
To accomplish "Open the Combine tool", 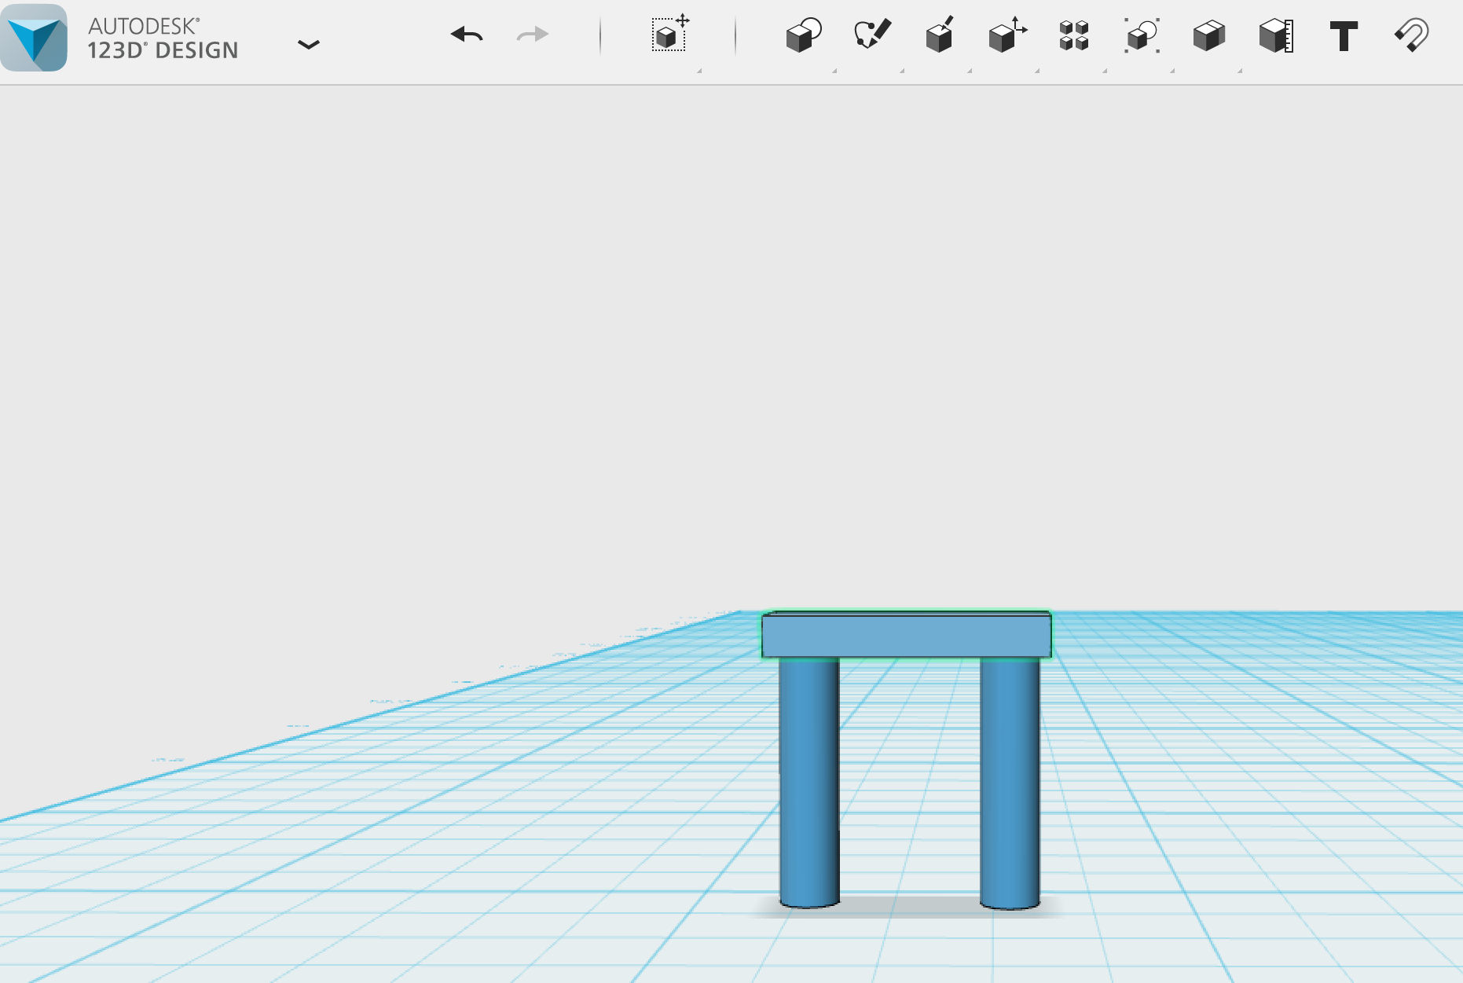I will (1209, 35).
